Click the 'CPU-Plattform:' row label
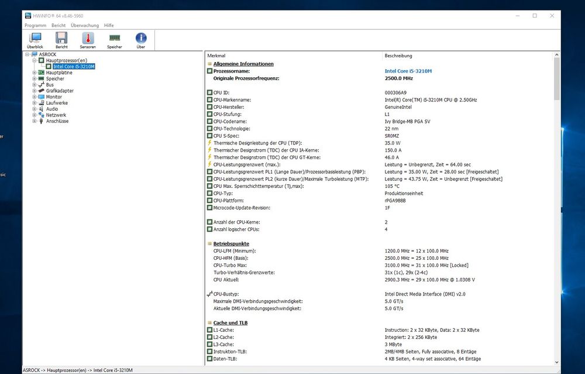Image resolution: width=585 pixels, height=374 pixels. tap(228, 200)
